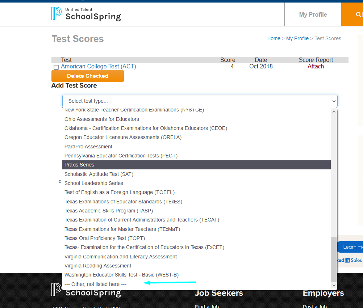This screenshot has width=363, height=308.
Task: Select Praxis Series from the list
Action: (x=79, y=165)
